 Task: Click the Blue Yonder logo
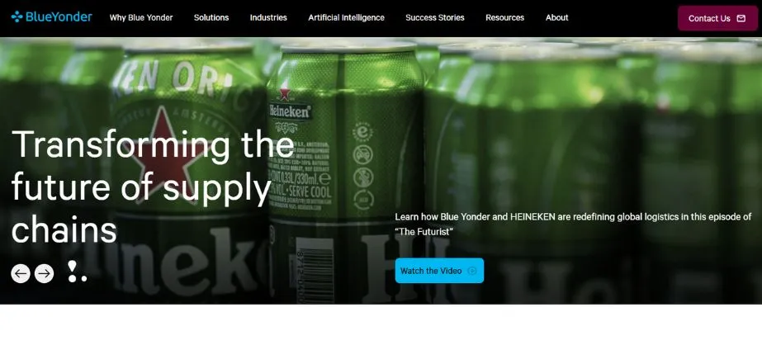[51, 17]
